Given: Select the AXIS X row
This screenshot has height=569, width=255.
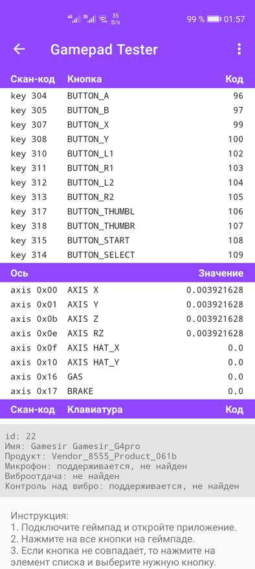Looking at the screenshot, I should (x=127, y=290).
